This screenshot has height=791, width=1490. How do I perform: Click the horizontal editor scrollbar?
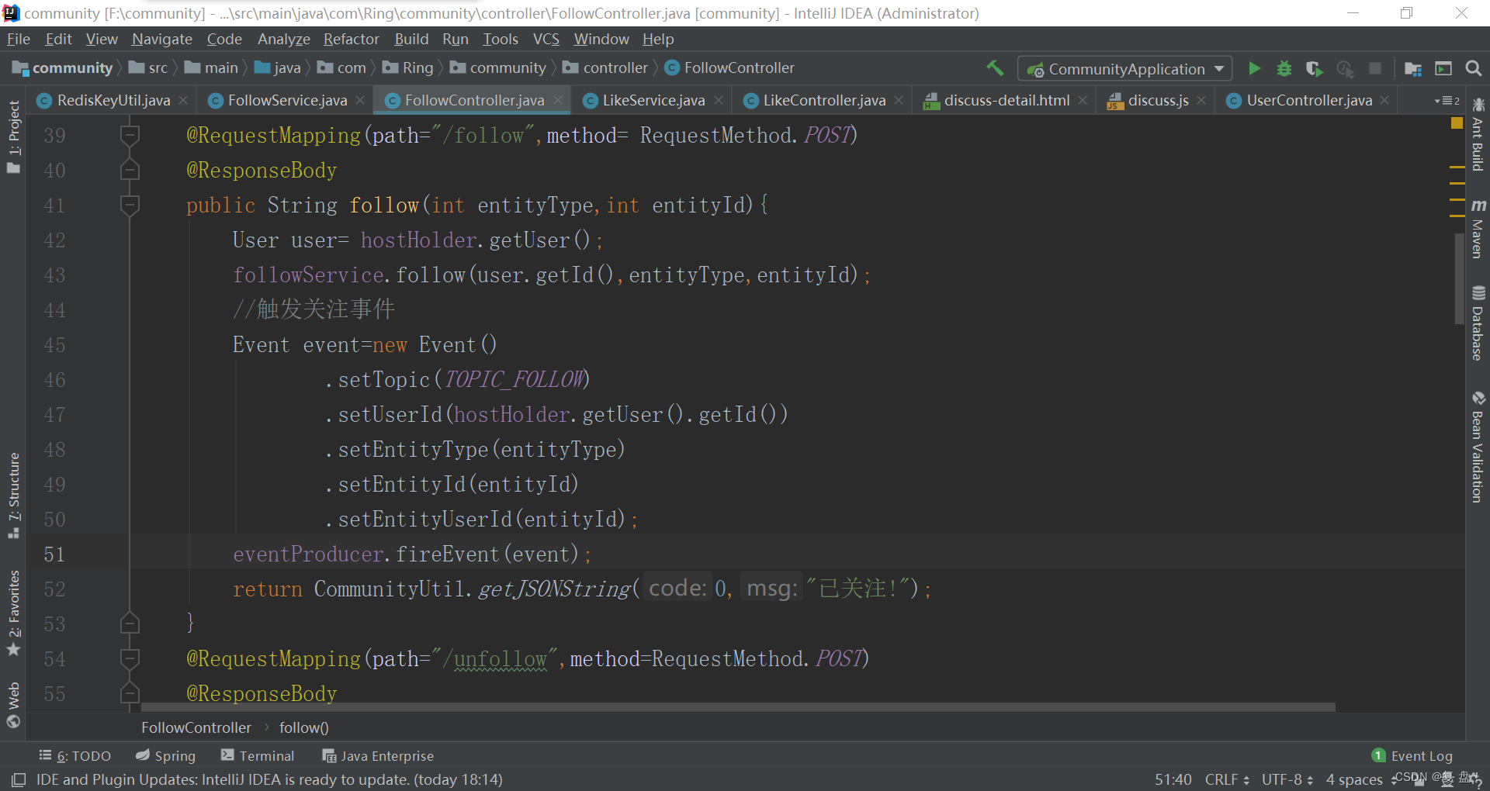coord(737,707)
